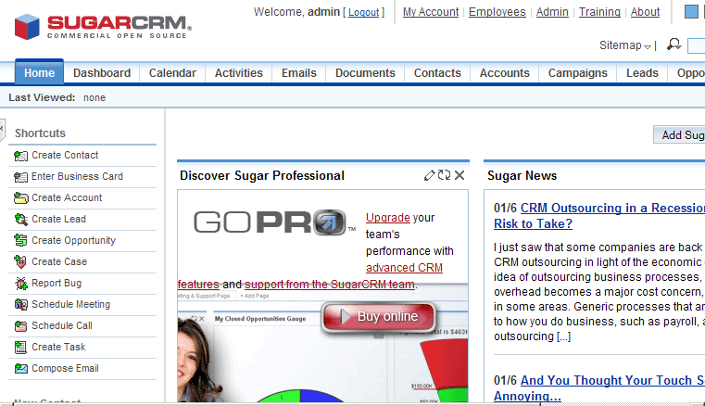
Task: Switch to the Accounts tab
Action: [505, 73]
